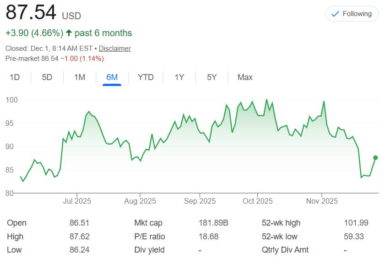Click the Mkt cap label

[x=148, y=223]
